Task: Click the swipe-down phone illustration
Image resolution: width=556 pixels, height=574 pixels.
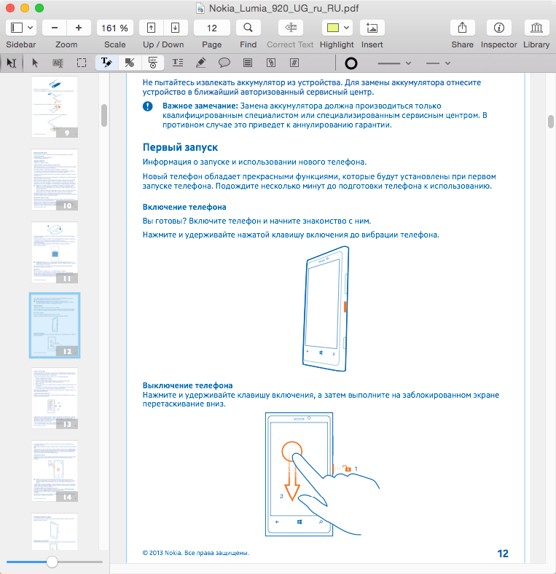Action: point(322,474)
